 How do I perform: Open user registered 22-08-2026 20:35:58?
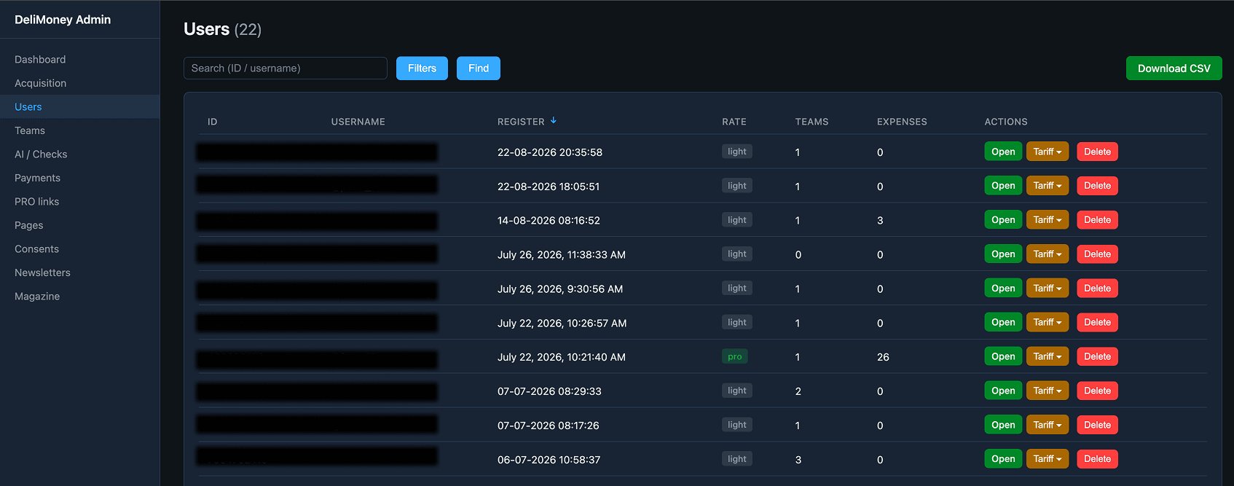[1003, 152]
